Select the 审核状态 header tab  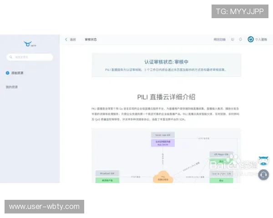point(91,40)
